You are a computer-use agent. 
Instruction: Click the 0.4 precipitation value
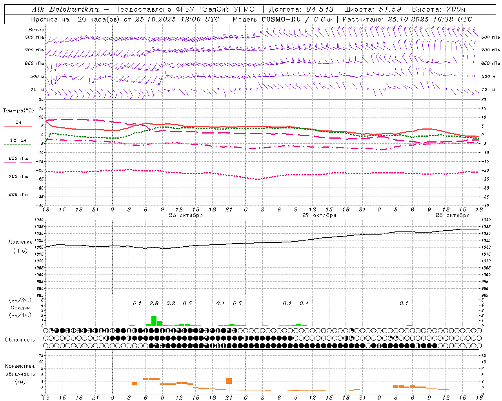tap(304, 303)
